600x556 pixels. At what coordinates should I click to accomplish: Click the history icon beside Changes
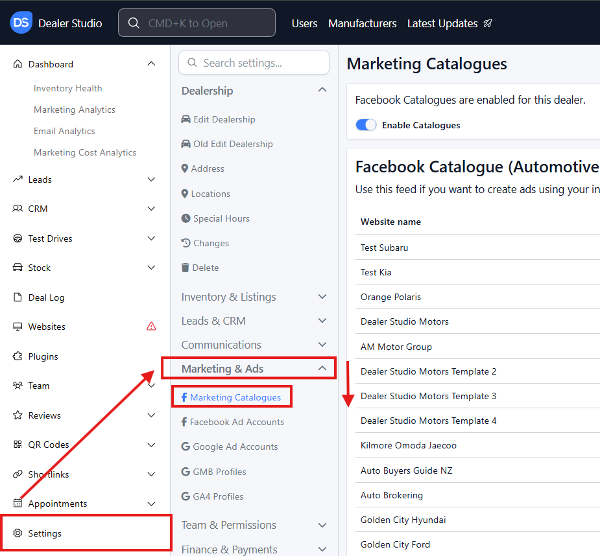[186, 243]
